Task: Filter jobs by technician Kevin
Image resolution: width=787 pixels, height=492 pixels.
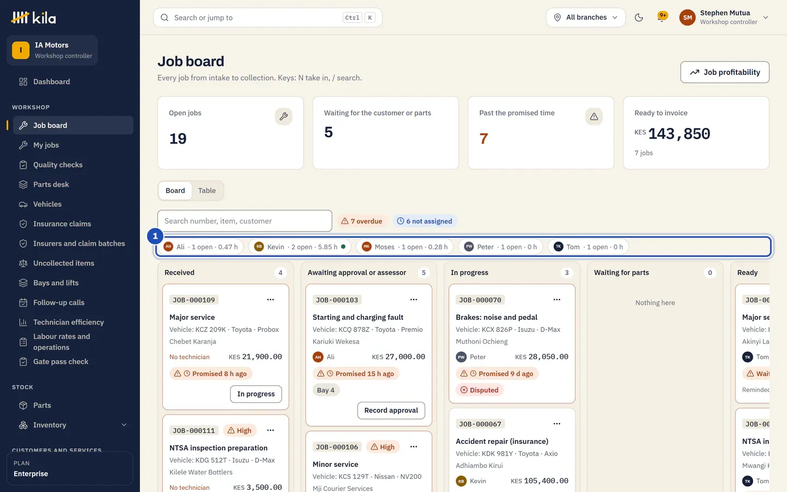Action: [299, 247]
